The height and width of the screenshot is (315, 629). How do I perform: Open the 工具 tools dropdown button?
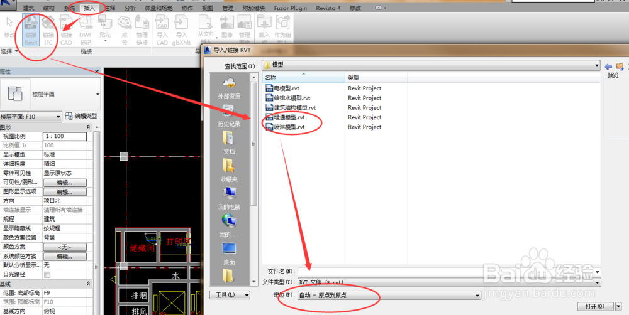click(230, 295)
